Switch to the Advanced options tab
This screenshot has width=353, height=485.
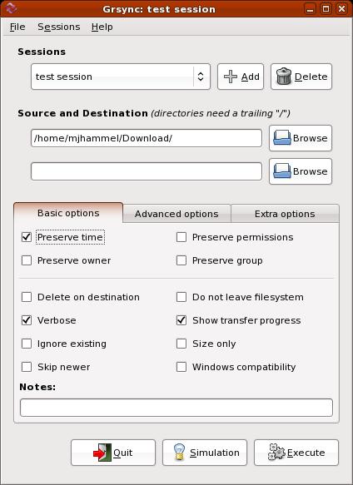click(176, 214)
